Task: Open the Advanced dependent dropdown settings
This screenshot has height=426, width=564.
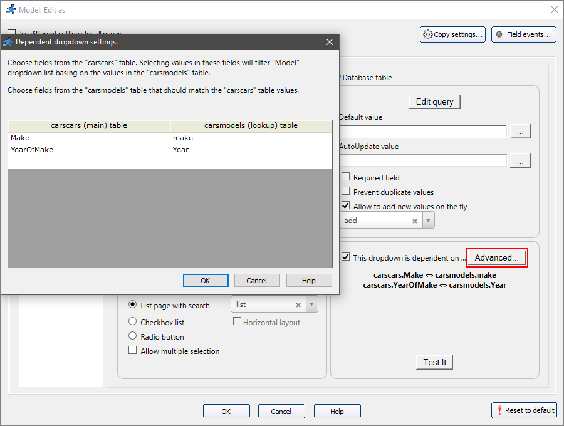Action: coord(496,257)
